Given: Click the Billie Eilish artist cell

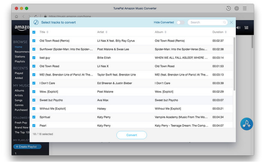Looking at the screenshot, I should point(104,58).
